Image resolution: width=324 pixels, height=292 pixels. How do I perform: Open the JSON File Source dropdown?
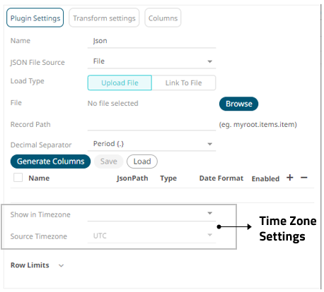(x=151, y=61)
